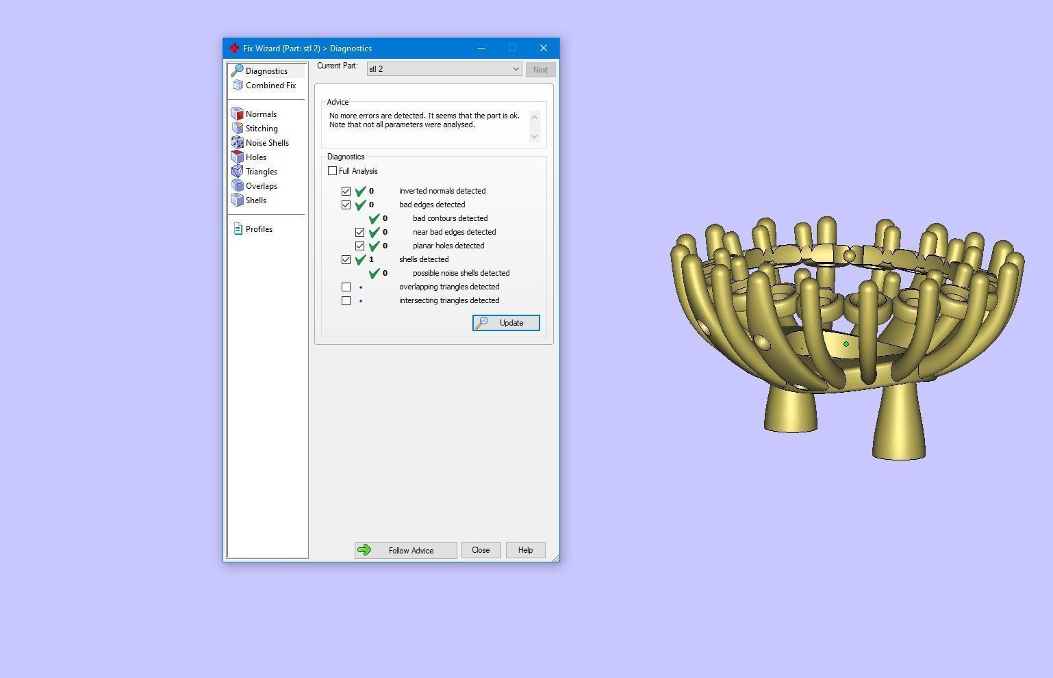Toggle planar holes detected checkbox
Image resolution: width=1053 pixels, height=678 pixels.
[x=359, y=246]
